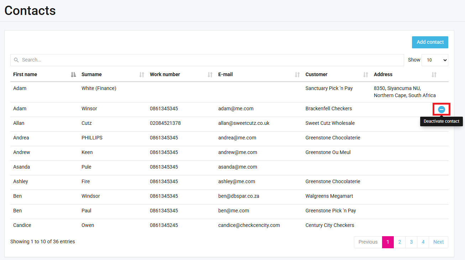
Task: Click the magnifier icon in search box
Action: (x=16, y=60)
